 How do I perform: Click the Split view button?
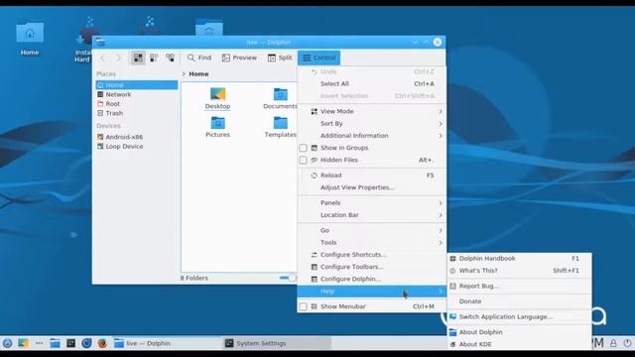click(x=280, y=58)
